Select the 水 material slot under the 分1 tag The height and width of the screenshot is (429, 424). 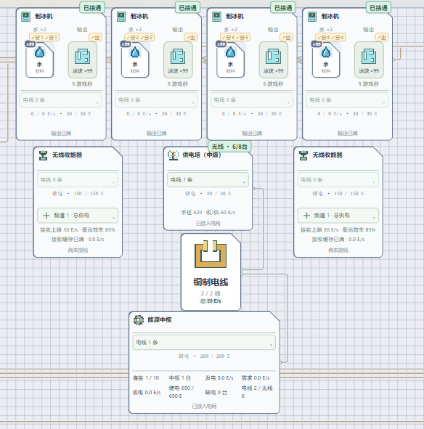click(40, 60)
